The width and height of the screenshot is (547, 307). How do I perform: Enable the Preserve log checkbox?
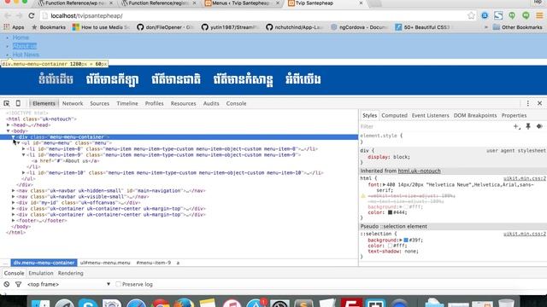pos(118,284)
